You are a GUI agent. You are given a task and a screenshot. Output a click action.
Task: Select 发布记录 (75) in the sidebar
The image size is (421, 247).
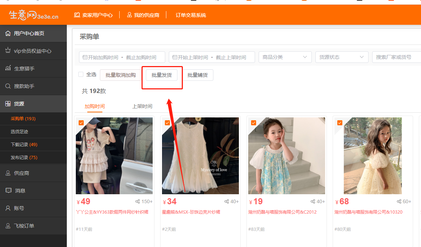33,157
